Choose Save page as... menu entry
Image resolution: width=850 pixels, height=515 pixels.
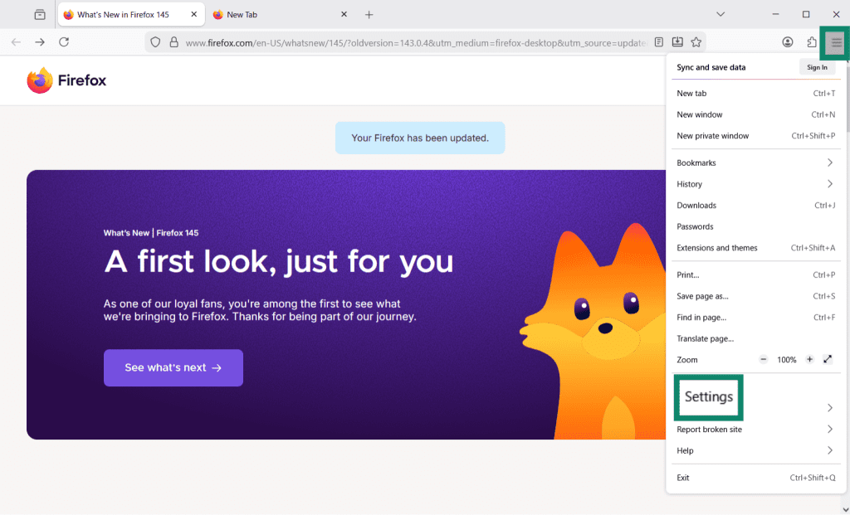pyautogui.click(x=755, y=296)
